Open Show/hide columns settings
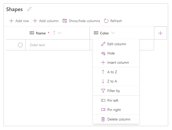The height and width of the screenshot is (130, 172). coord(81,21)
